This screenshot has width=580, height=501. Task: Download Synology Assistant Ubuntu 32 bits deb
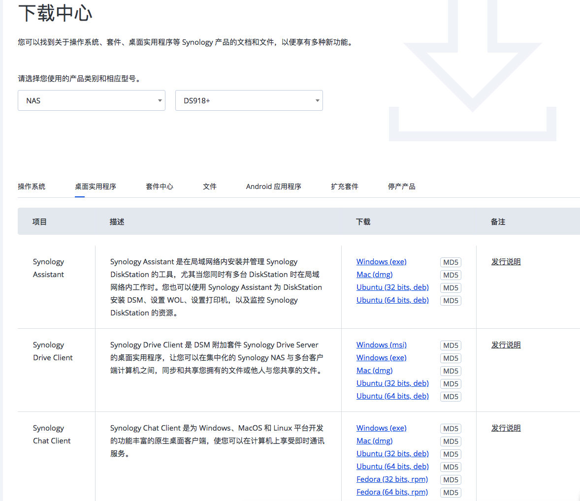[392, 287]
